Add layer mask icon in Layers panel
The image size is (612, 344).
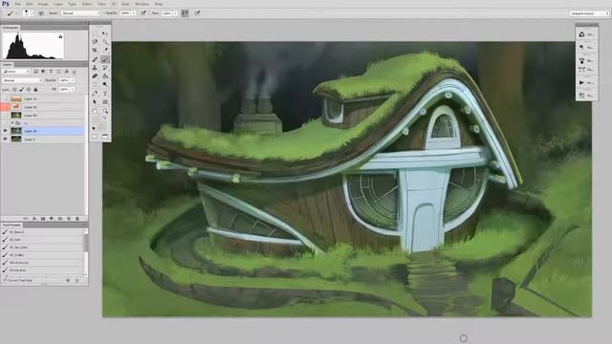[43, 219]
